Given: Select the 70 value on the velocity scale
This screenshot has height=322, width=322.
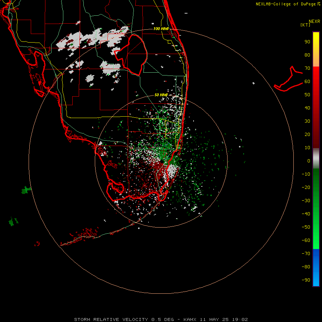Looking at the screenshot, I should click(307, 68).
